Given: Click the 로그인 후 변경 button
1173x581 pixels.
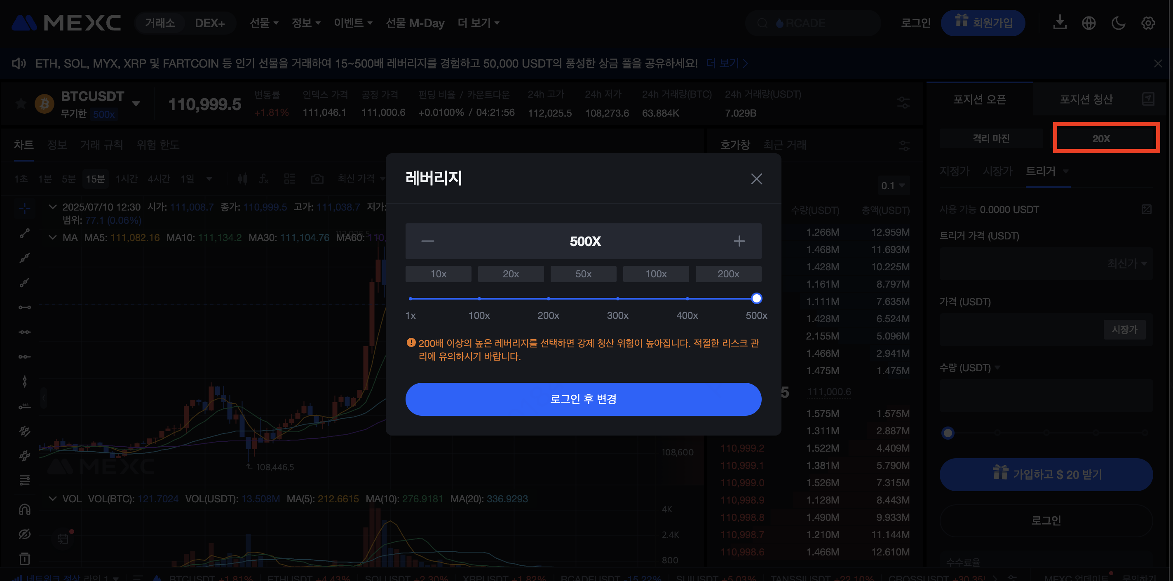Looking at the screenshot, I should 583,399.
